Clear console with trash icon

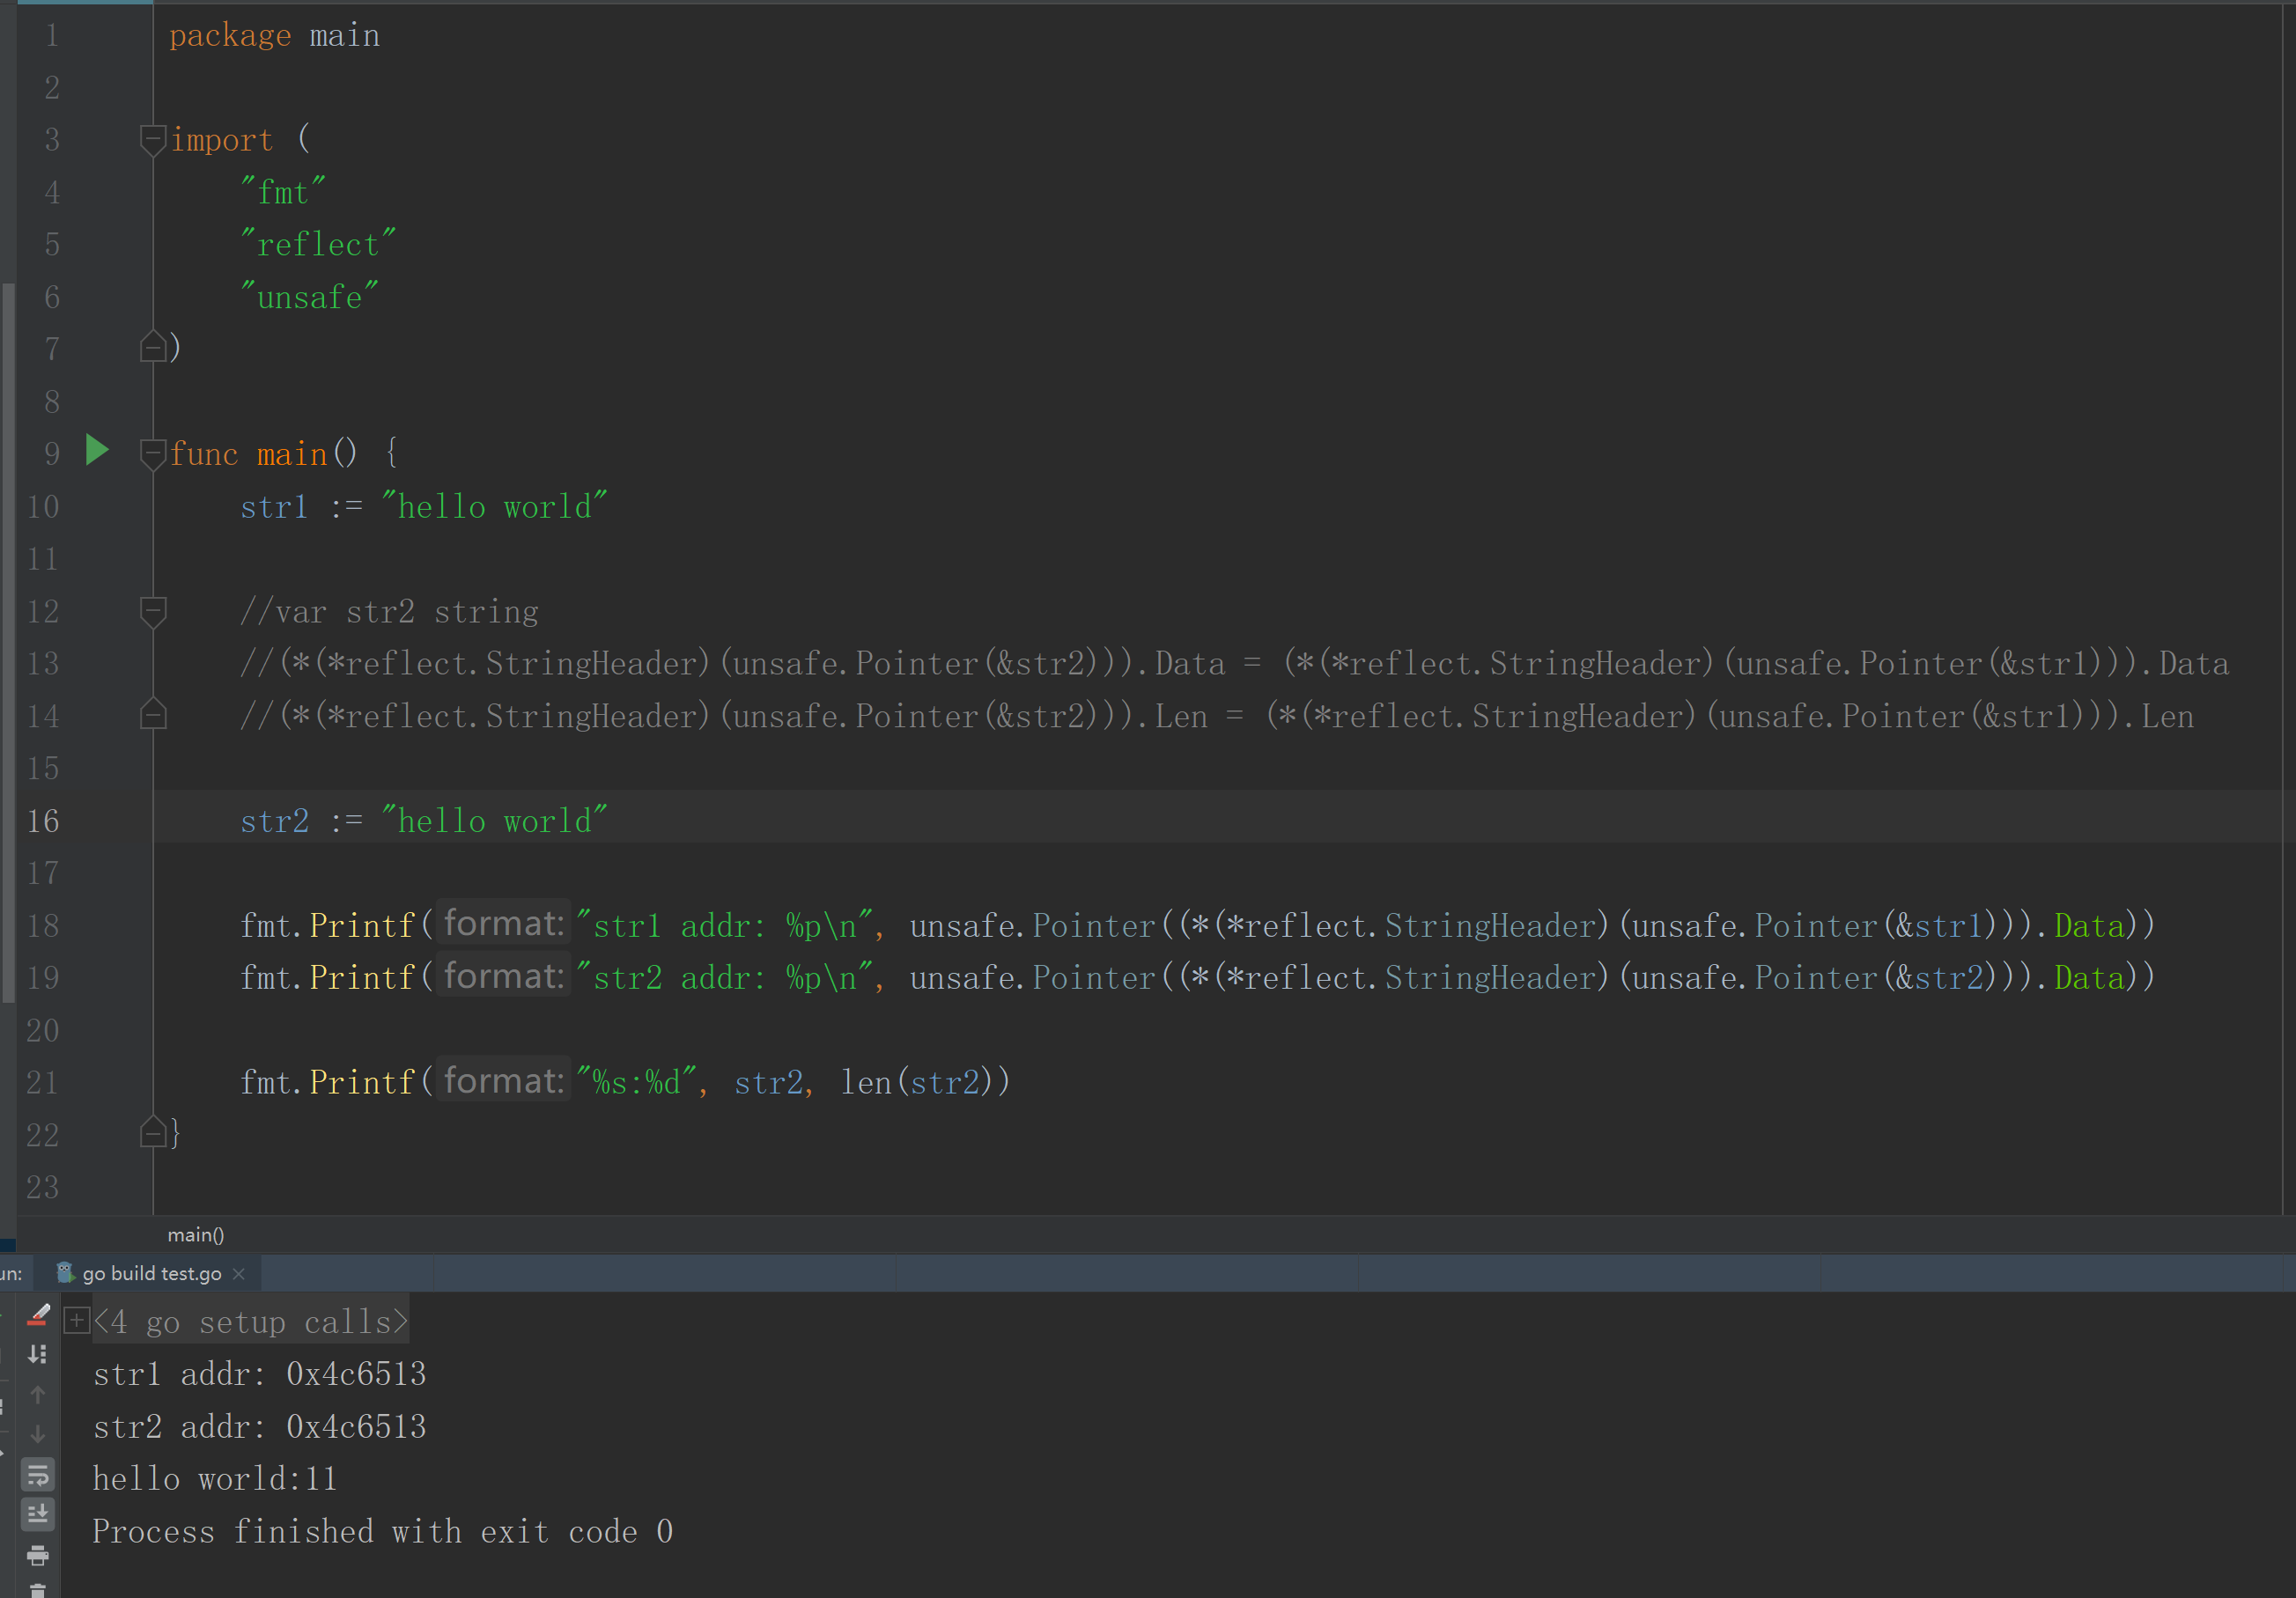(38, 1590)
